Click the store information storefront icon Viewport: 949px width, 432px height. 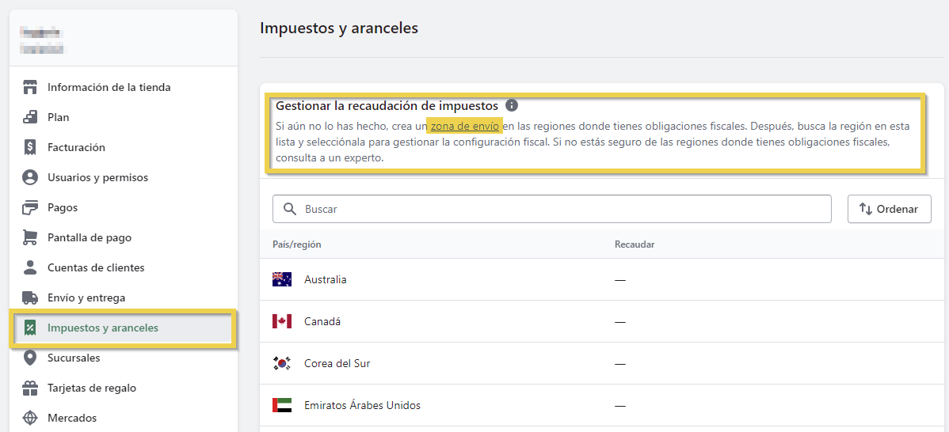[30, 87]
